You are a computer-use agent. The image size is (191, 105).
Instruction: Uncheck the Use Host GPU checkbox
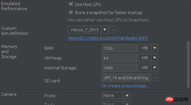(x=71, y=4)
